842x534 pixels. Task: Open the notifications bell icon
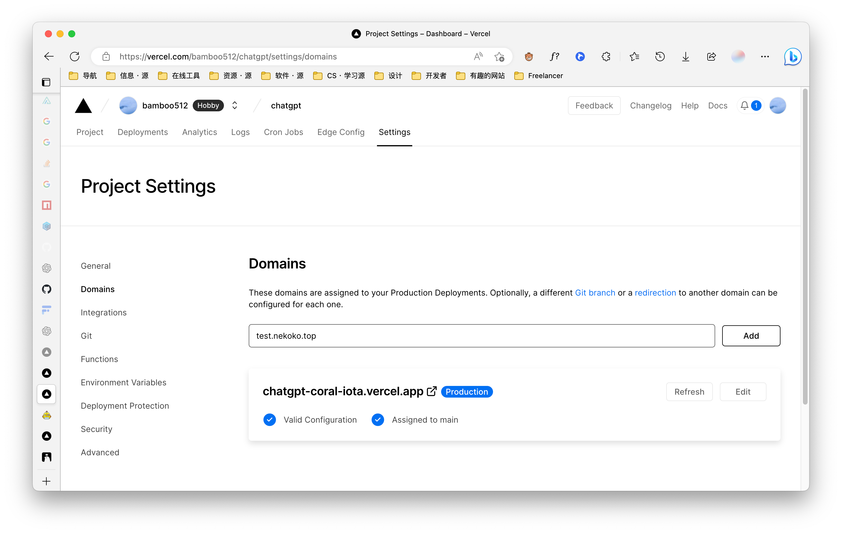click(x=744, y=106)
